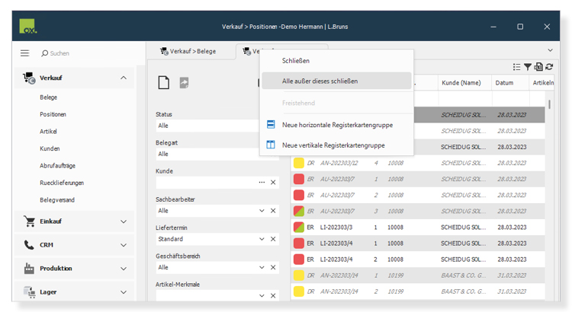Click the grey forward document icon

184,82
